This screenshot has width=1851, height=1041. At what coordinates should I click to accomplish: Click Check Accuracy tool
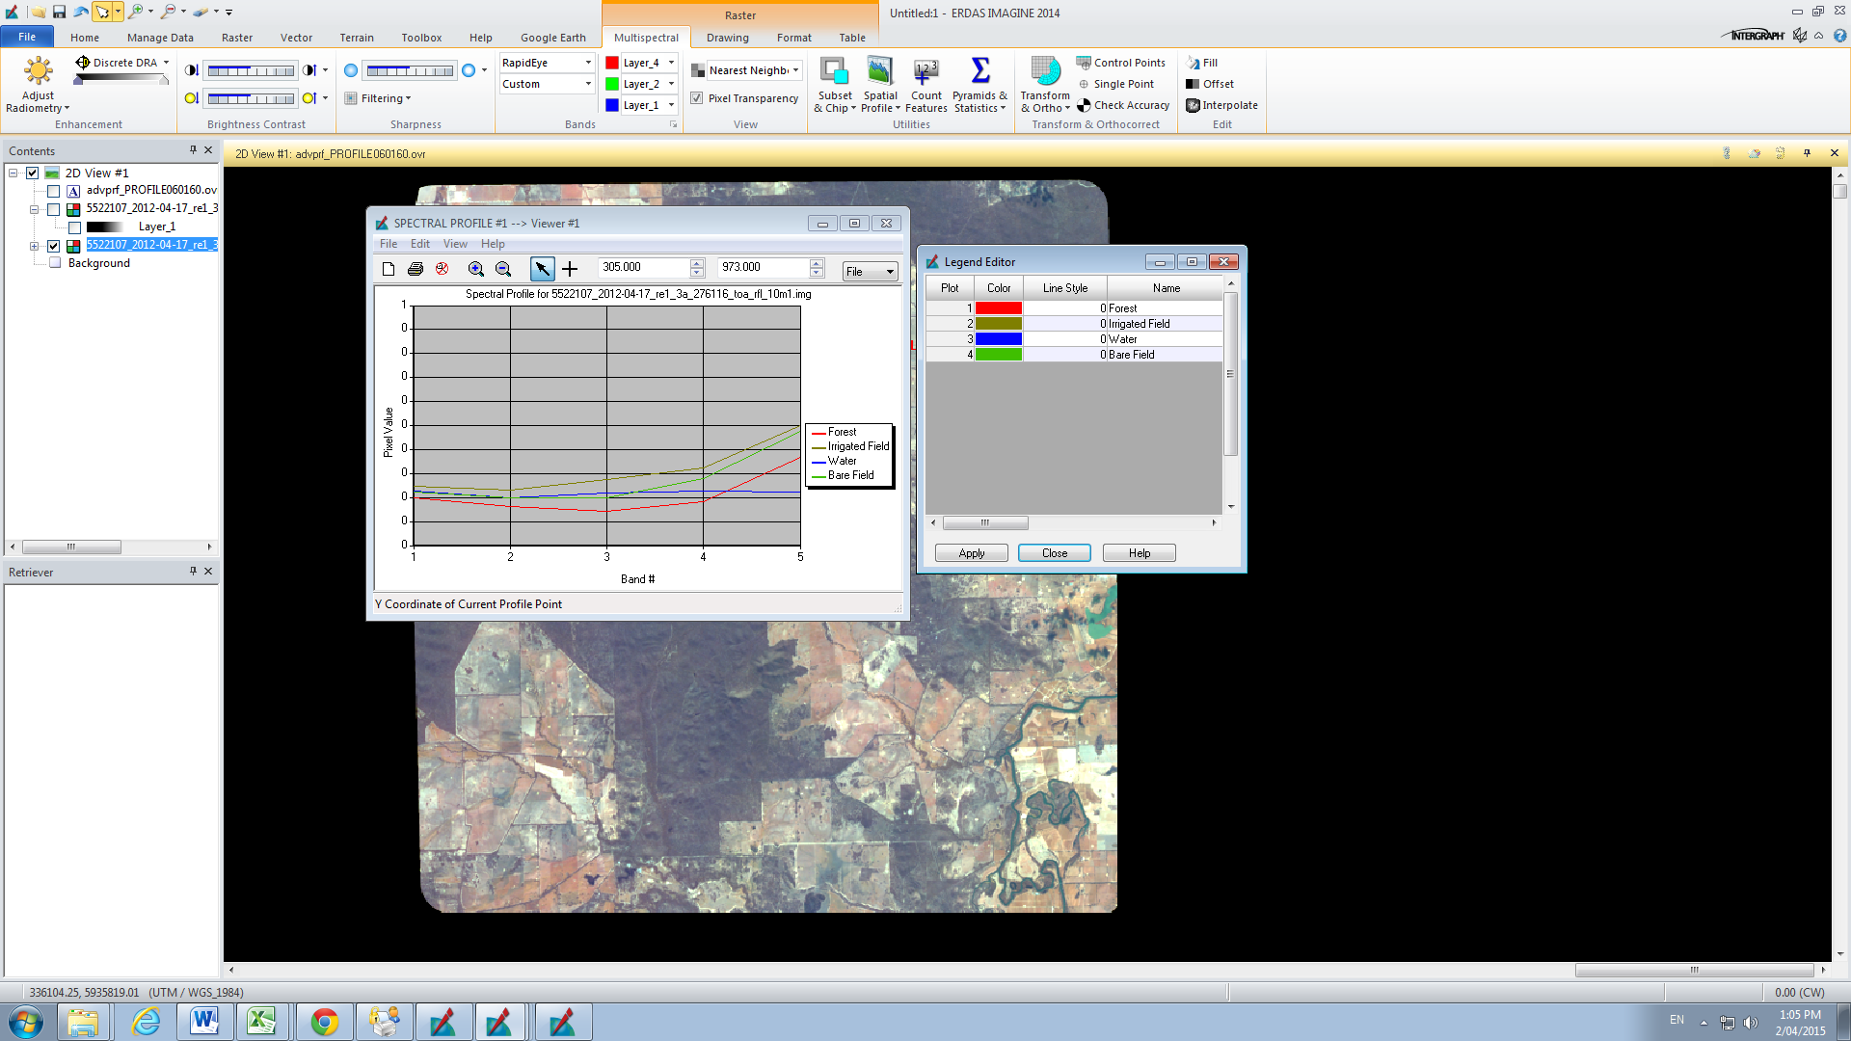coord(1123,105)
